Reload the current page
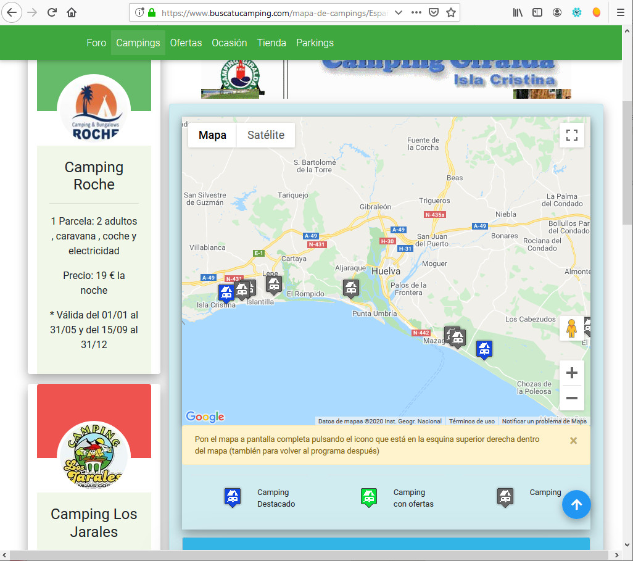The image size is (633, 561). (x=52, y=12)
